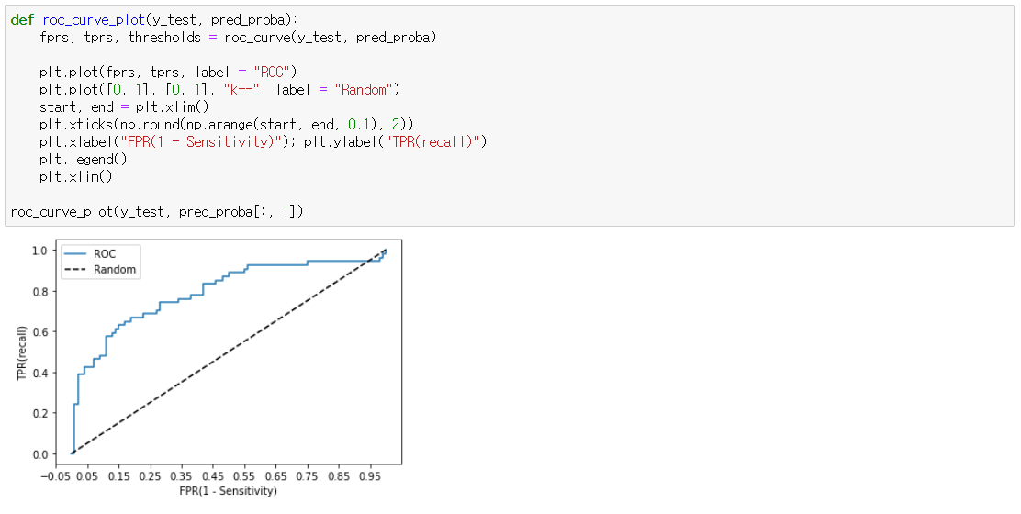Click the 1.0 y-axis tick label

(x=40, y=251)
